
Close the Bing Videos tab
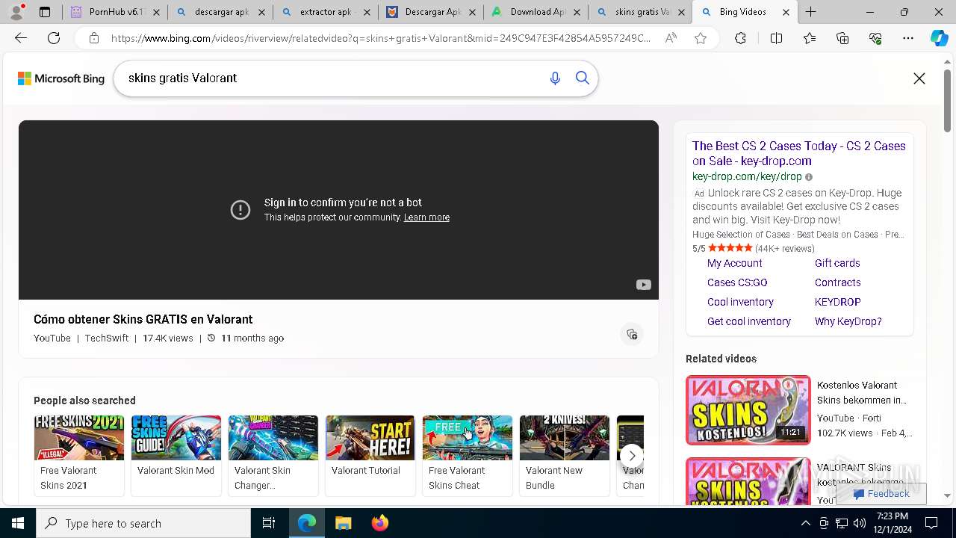tap(786, 12)
